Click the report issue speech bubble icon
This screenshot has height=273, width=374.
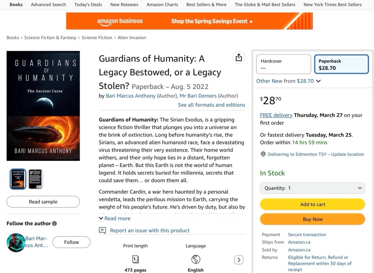(x=103, y=231)
